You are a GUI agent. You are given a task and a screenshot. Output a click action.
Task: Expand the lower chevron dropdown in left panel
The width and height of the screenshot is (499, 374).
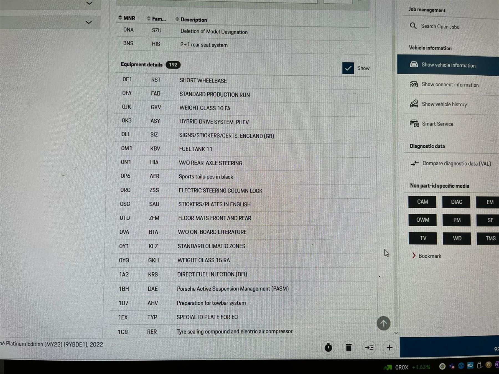[88, 22]
